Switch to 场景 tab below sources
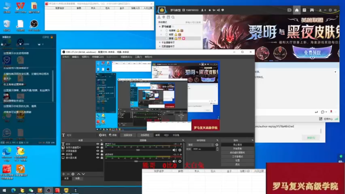 coord(78,178)
